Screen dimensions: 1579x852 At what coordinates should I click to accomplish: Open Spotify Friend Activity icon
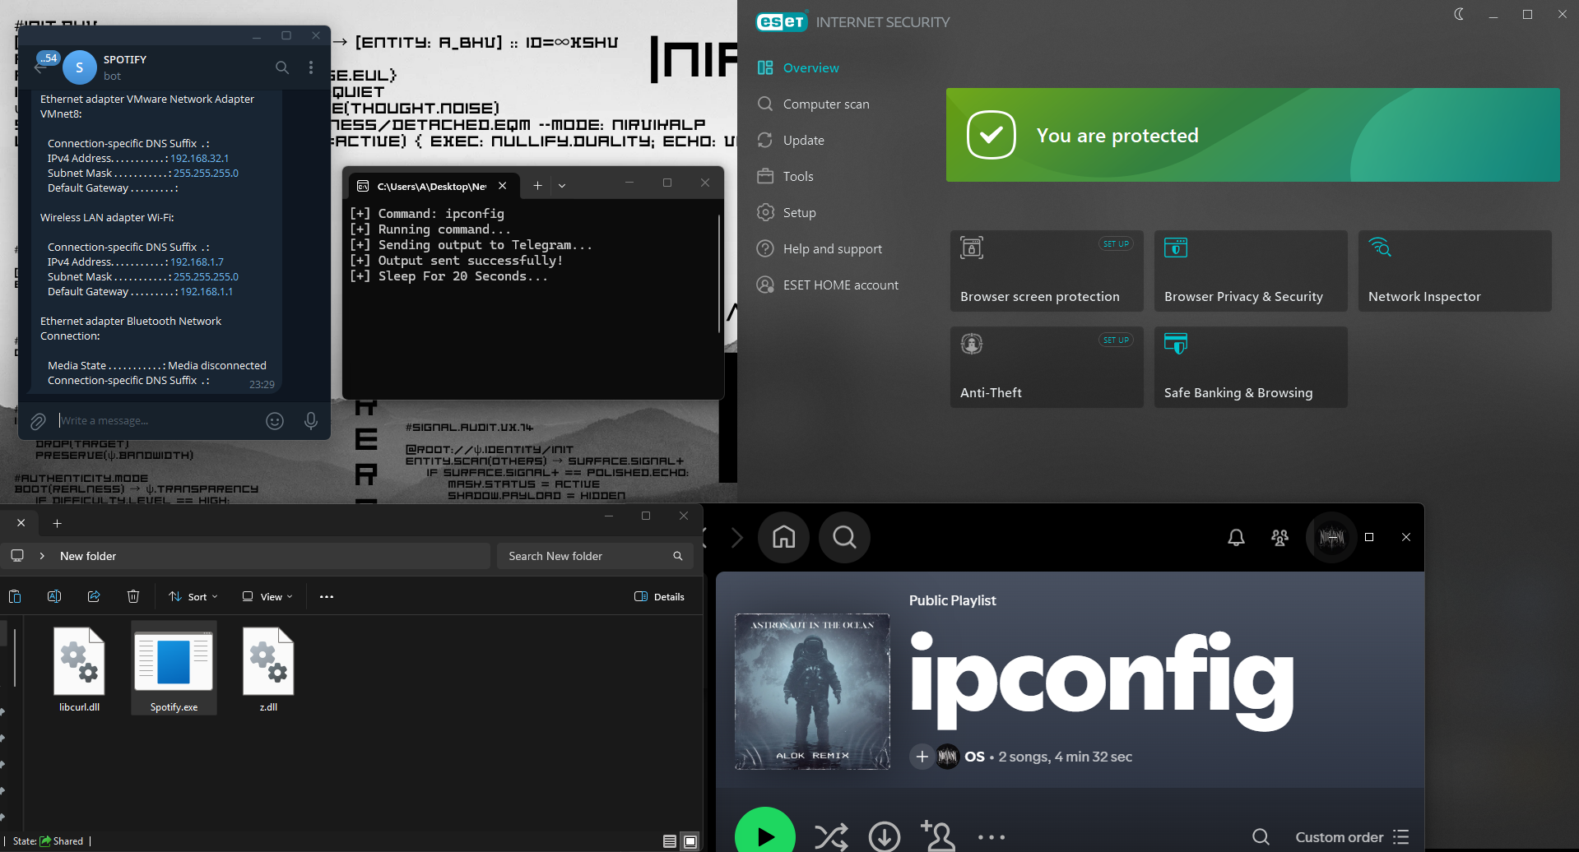[1279, 537]
